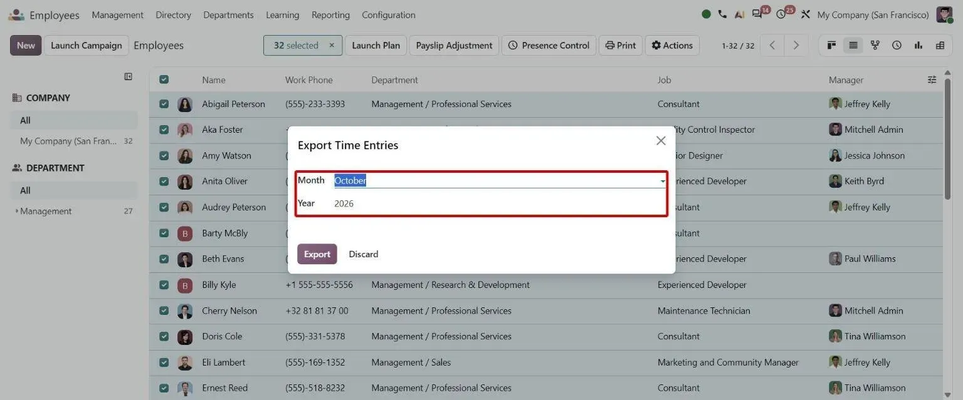Click Barty McBly's letter B avatar
Screen dimensions: 963x400
(185, 233)
